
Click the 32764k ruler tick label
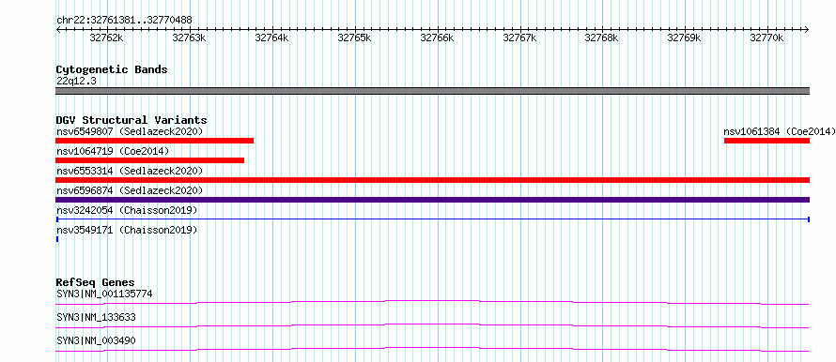point(271,38)
